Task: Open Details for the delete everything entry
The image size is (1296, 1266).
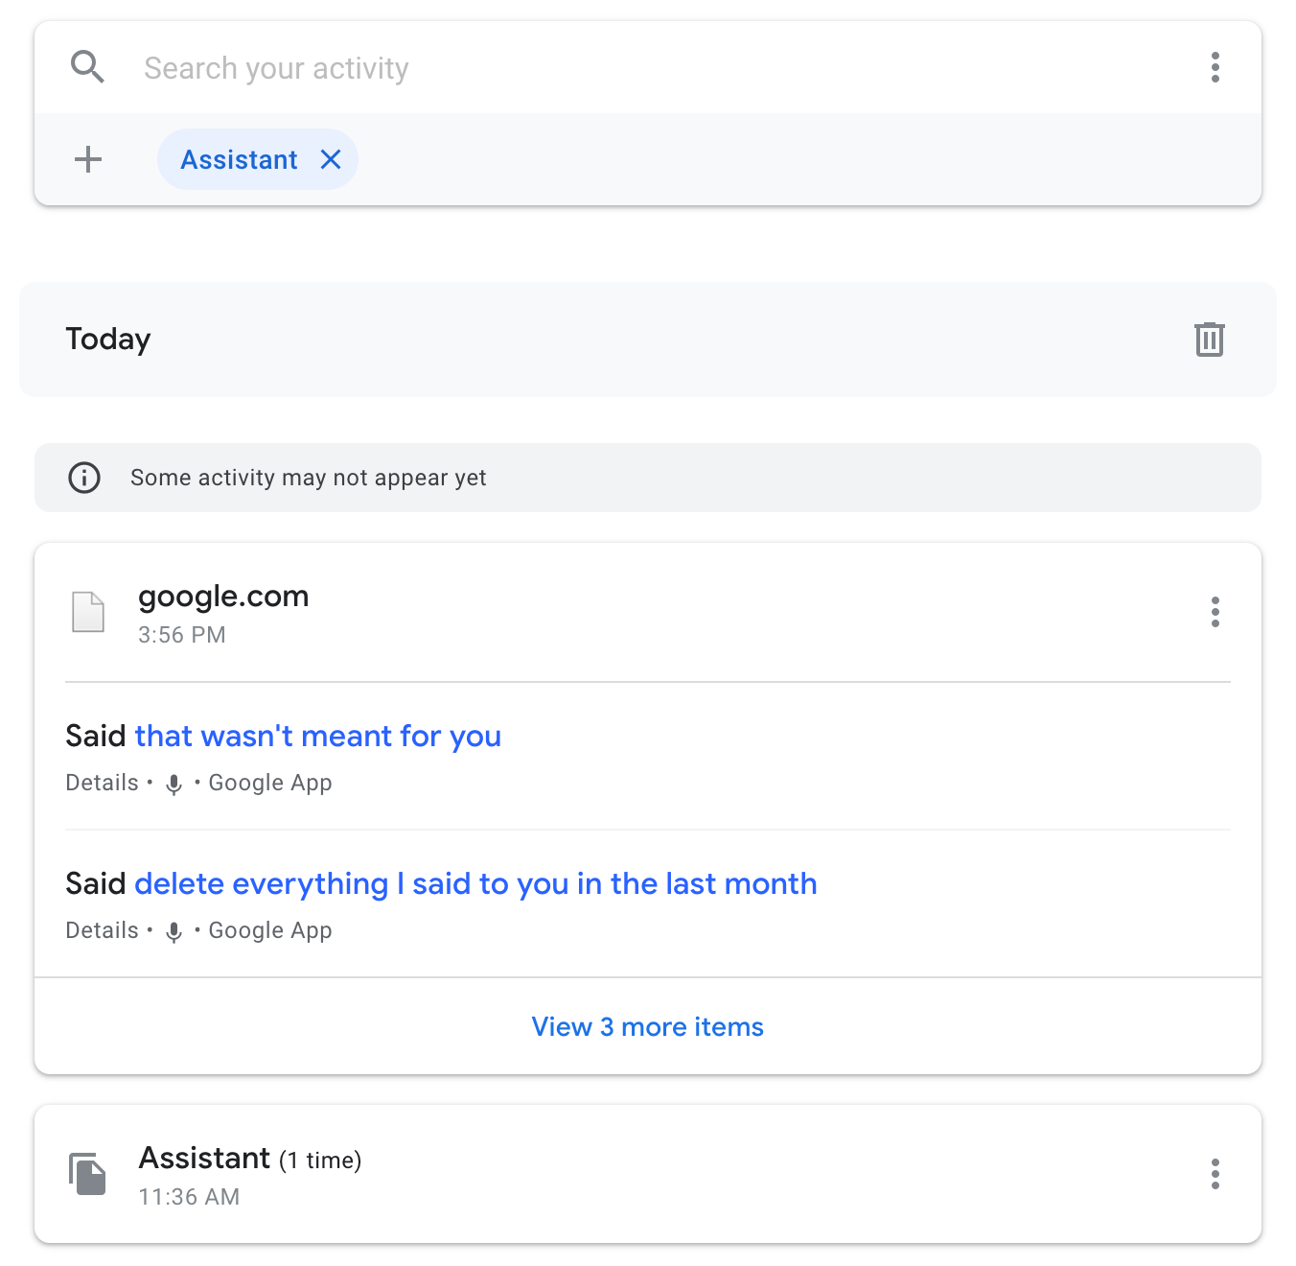Action: [102, 929]
